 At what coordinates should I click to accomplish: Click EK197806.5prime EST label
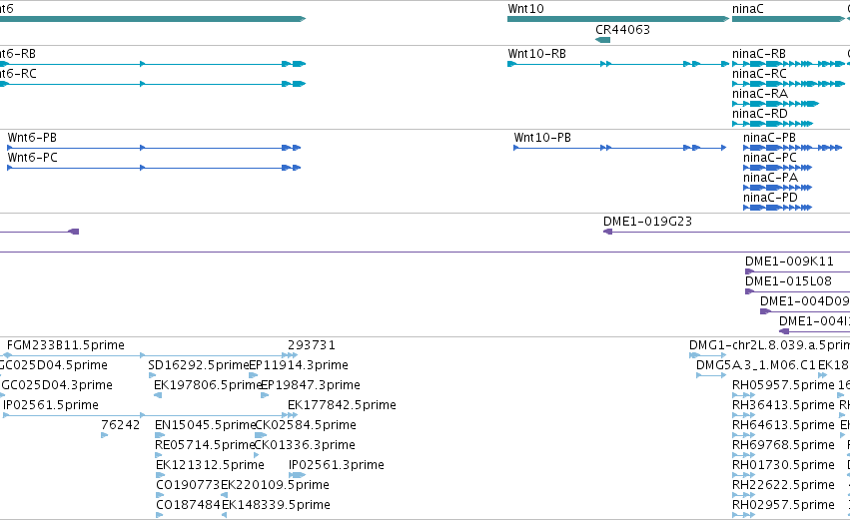coord(208,385)
